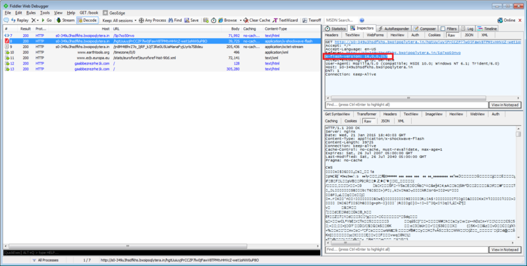This screenshot has width=527, height=266.
Task: Click the Online status indicator
Action: (507, 20)
